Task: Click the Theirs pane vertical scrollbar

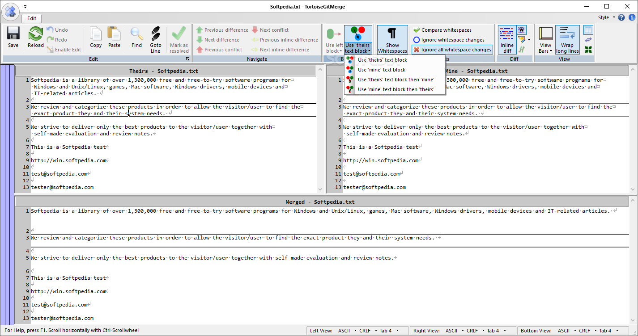Action: click(320, 129)
